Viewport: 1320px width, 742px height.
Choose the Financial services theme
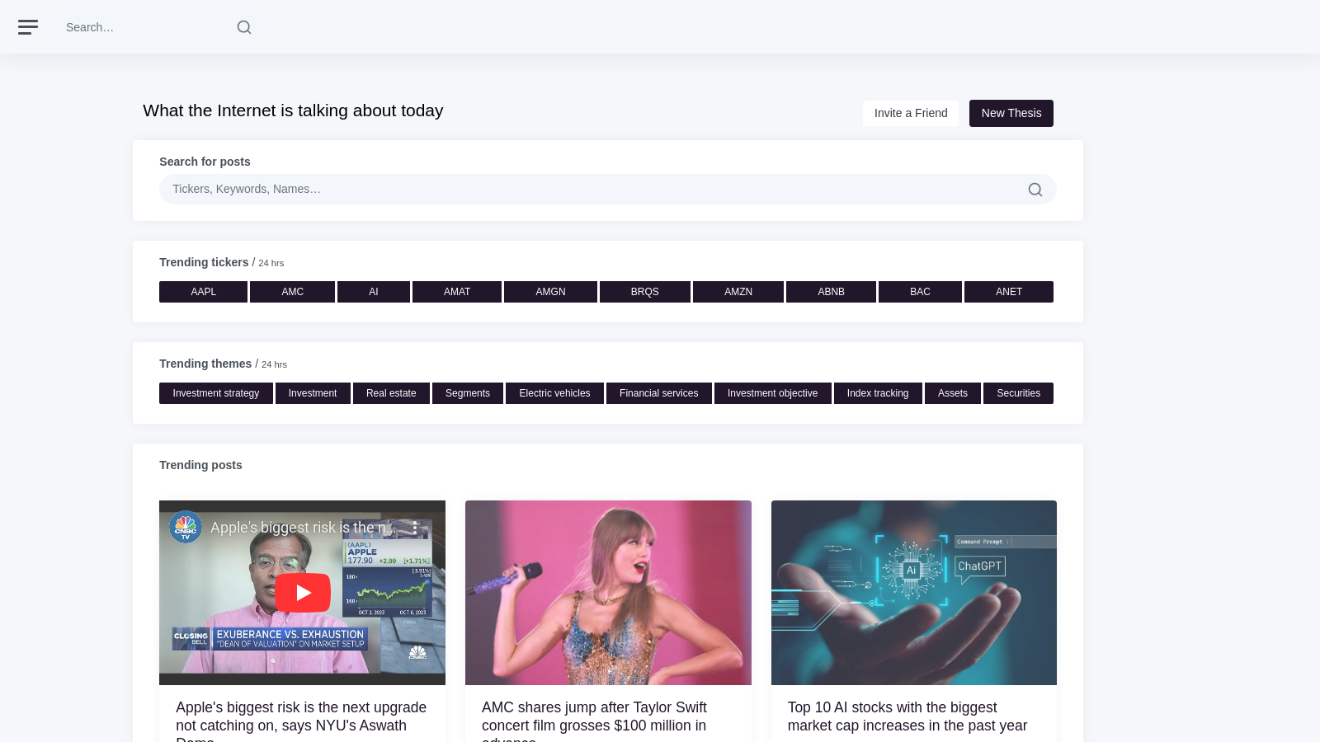[x=659, y=393]
